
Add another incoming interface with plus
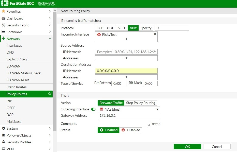point(127,39)
